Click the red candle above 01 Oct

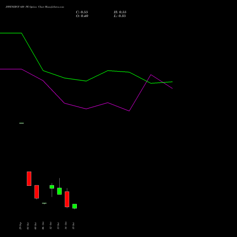(x=29, y=179)
